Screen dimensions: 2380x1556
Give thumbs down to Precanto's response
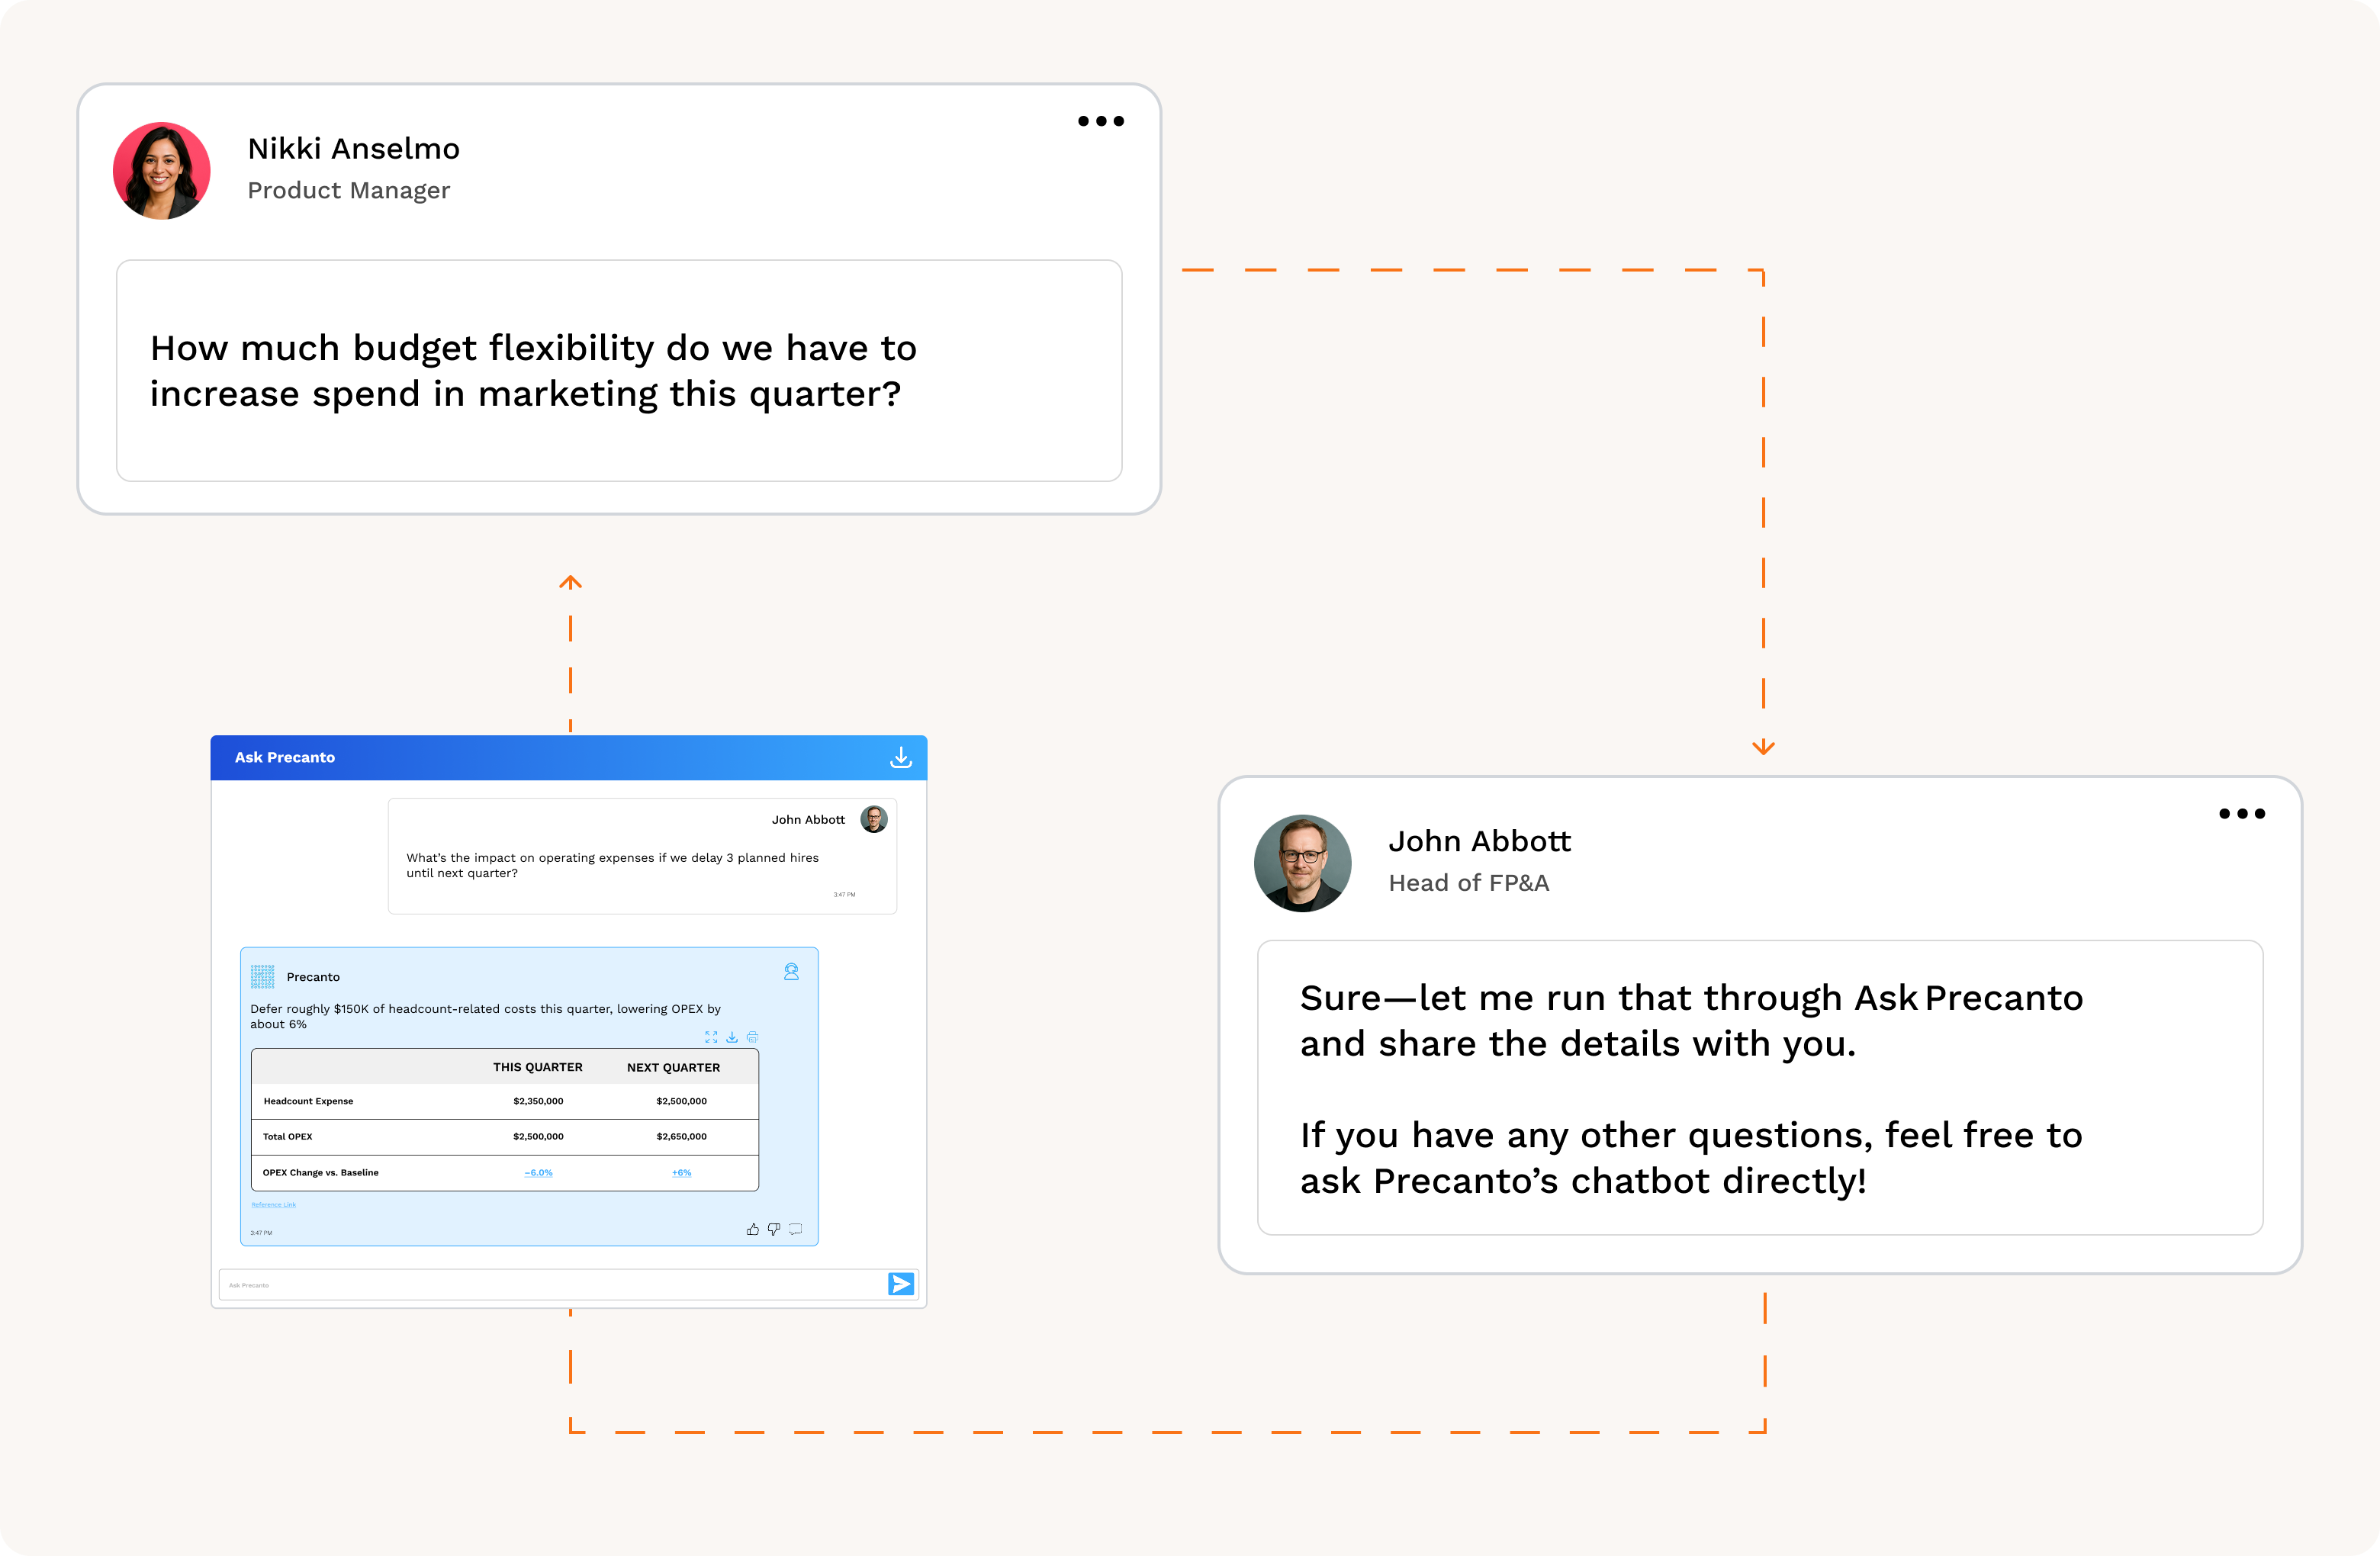point(774,1229)
